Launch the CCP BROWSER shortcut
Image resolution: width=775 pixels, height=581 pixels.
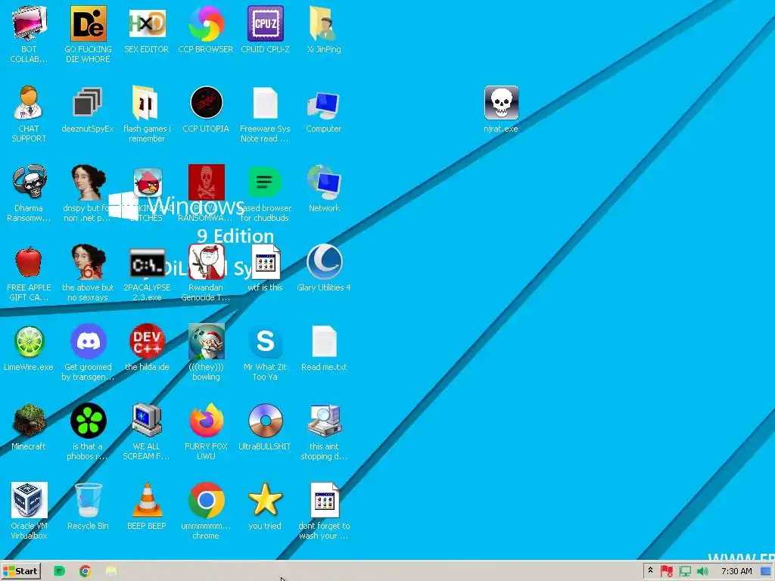pos(206,30)
